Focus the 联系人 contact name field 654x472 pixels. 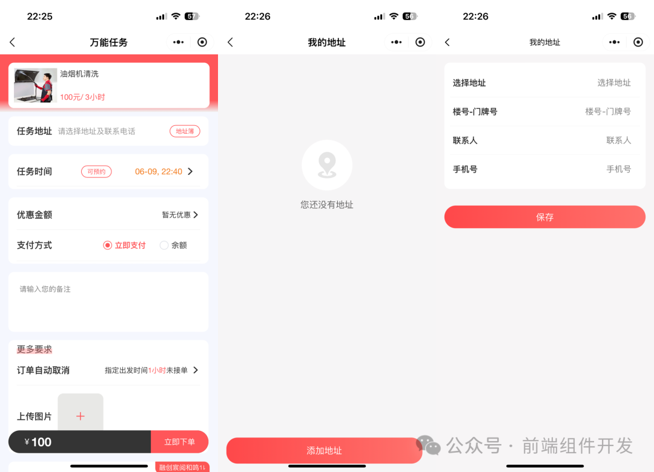point(545,140)
